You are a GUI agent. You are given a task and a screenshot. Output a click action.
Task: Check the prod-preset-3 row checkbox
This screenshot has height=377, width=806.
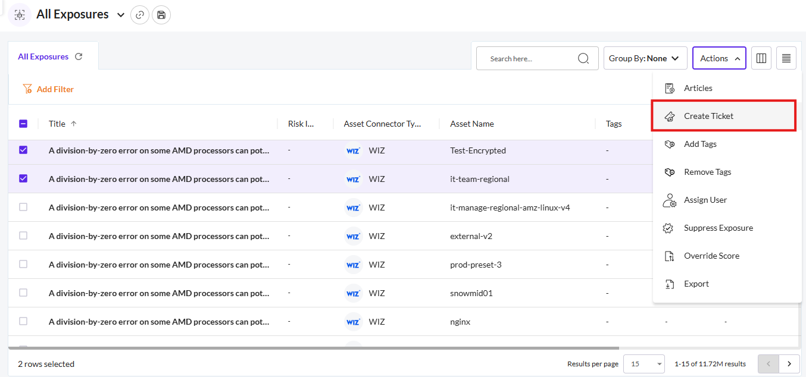coord(23,264)
